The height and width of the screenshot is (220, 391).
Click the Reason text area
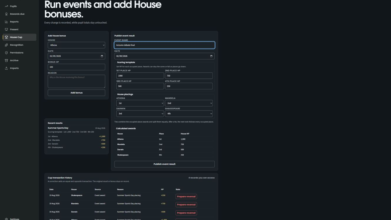(76, 81)
